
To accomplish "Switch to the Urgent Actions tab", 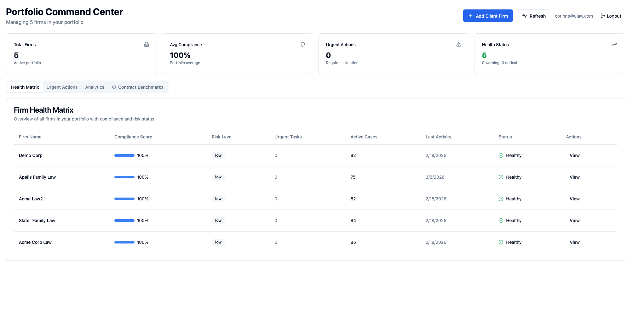I will tap(62, 87).
